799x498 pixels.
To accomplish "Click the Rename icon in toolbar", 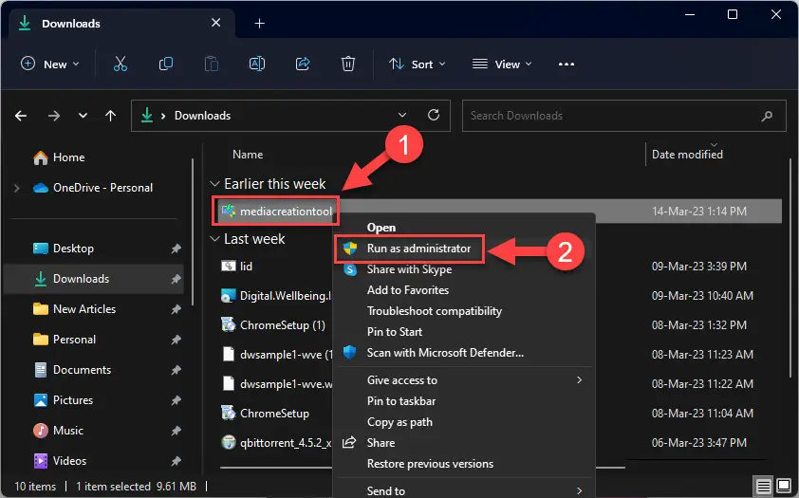I will [257, 65].
